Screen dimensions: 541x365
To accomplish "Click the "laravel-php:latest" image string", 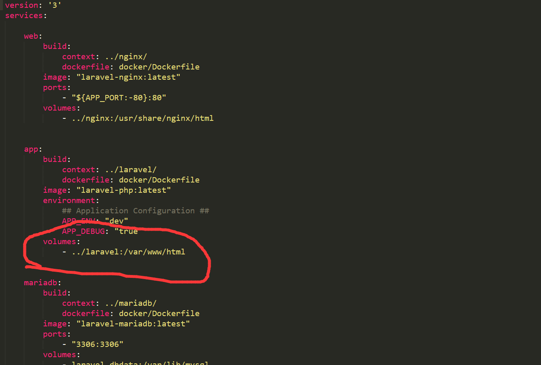I will (123, 190).
